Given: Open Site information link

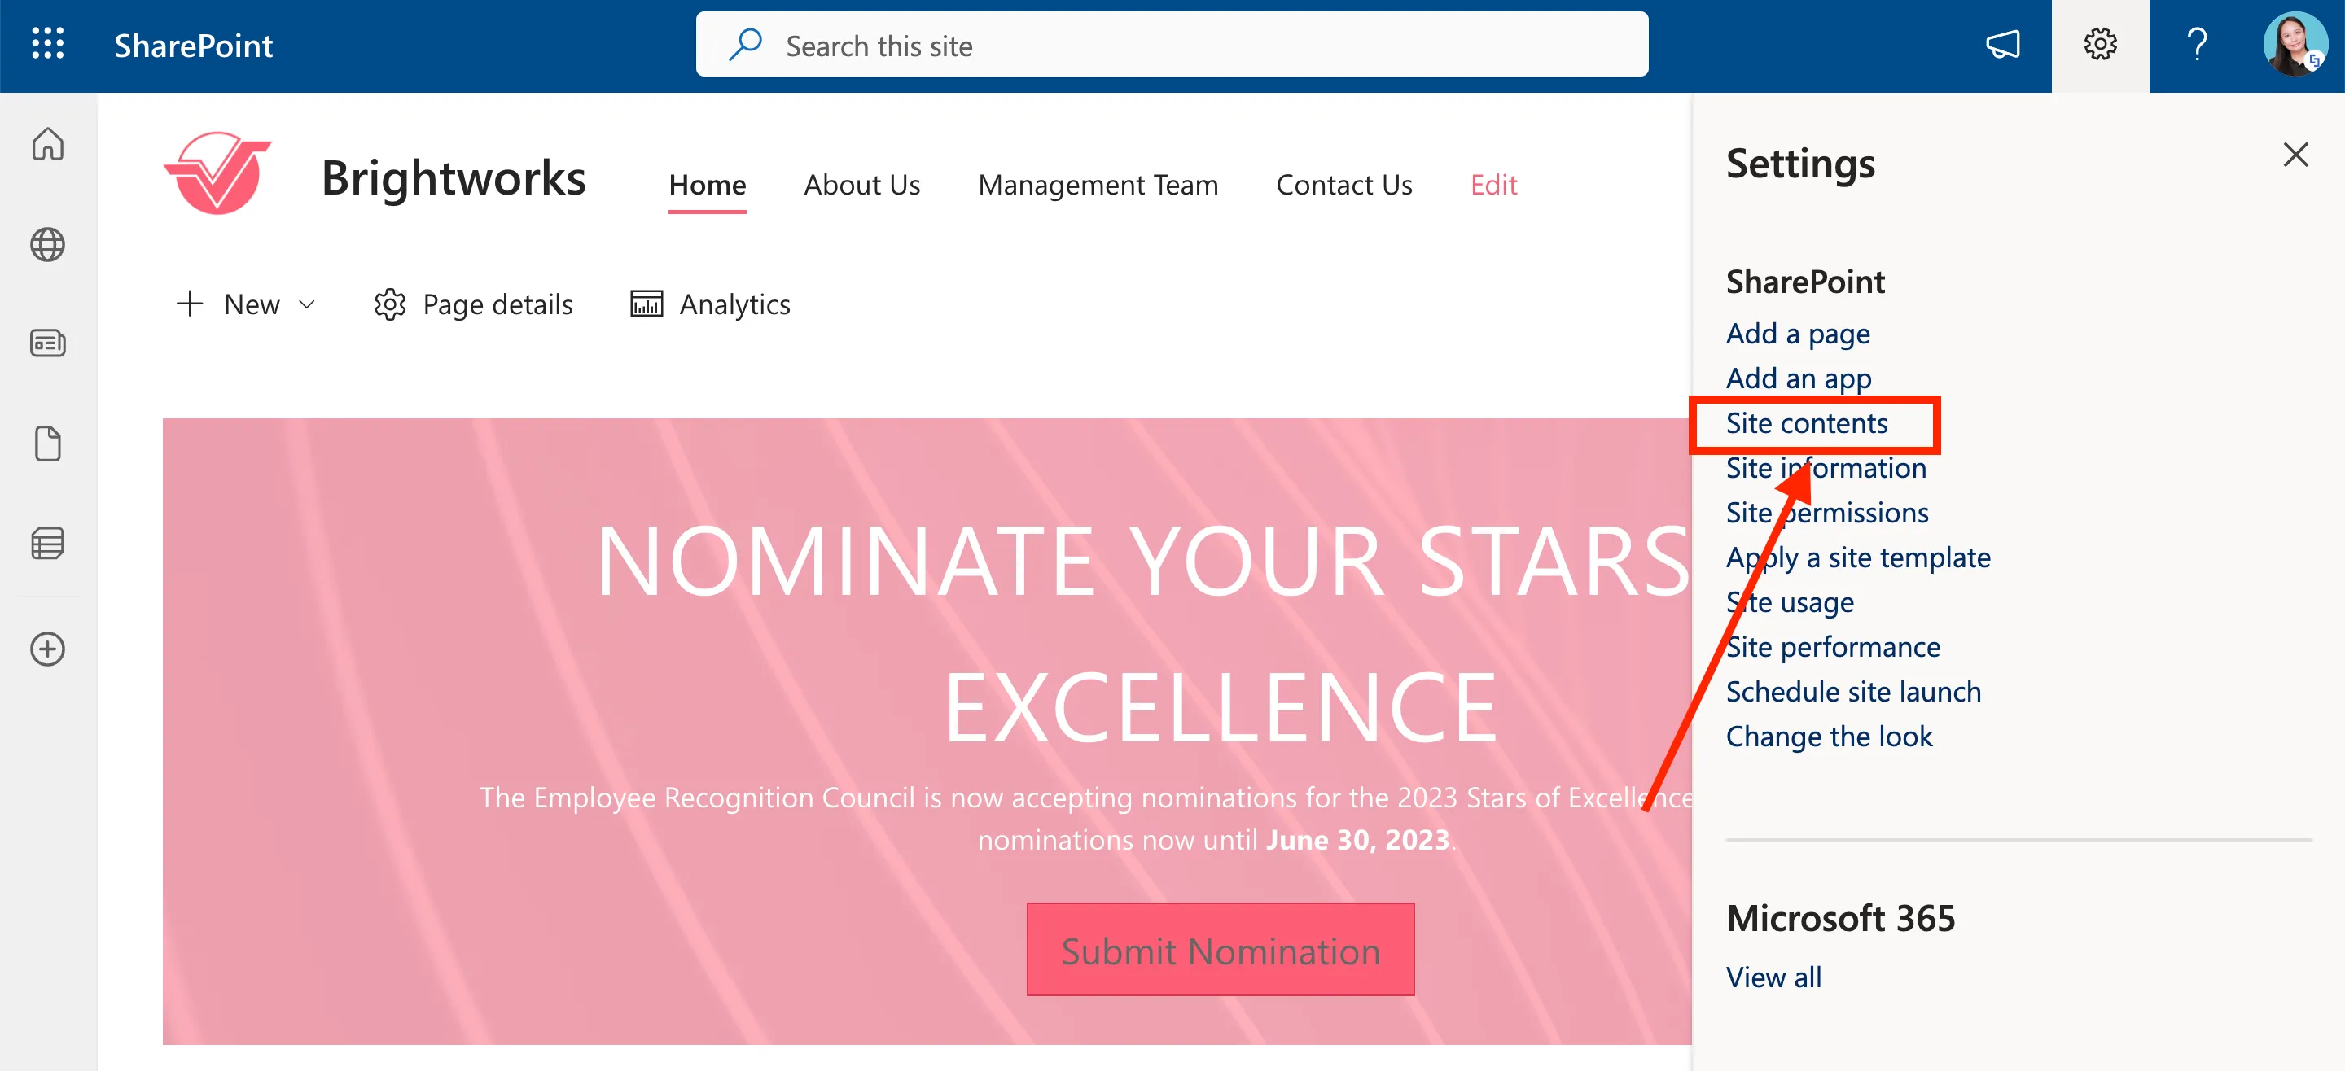Looking at the screenshot, I should [x=1826, y=468].
